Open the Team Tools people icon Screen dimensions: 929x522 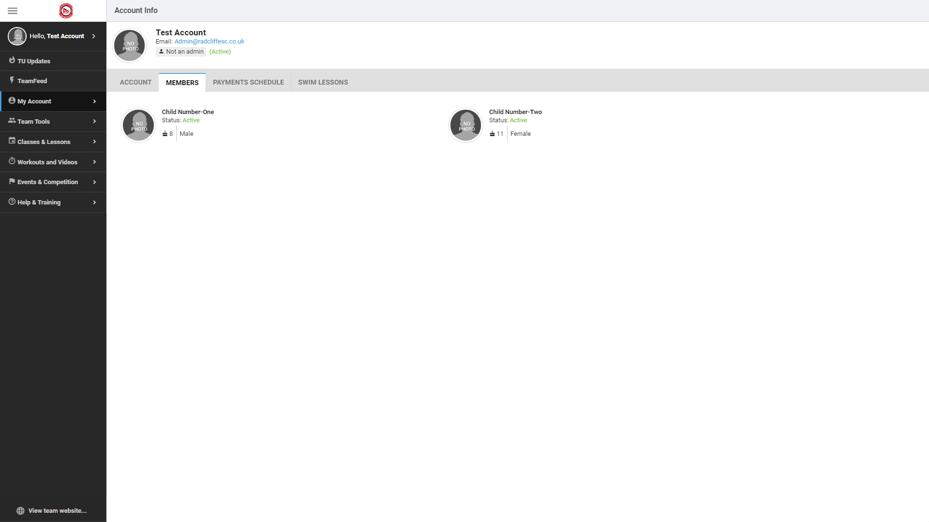(x=11, y=121)
